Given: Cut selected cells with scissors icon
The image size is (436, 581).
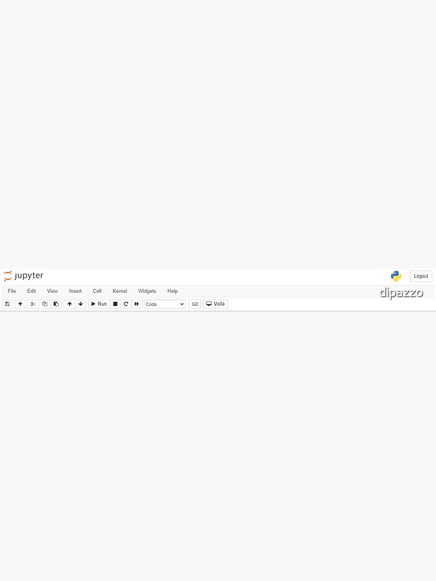Looking at the screenshot, I should point(33,304).
